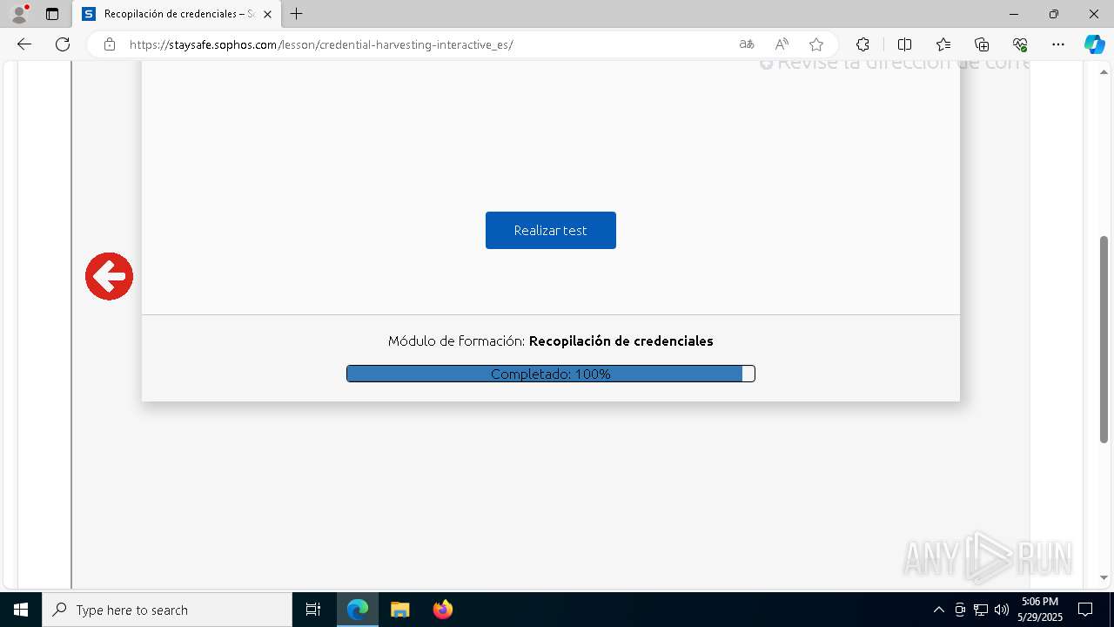Open Settings and more menu
Screen dimensions: 1114x627
pos(1058,44)
